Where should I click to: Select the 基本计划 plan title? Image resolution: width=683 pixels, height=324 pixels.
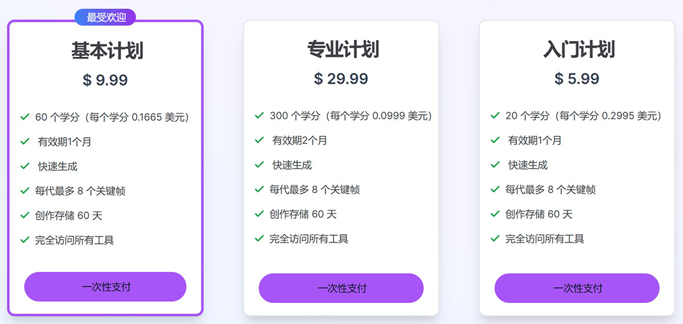106,51
